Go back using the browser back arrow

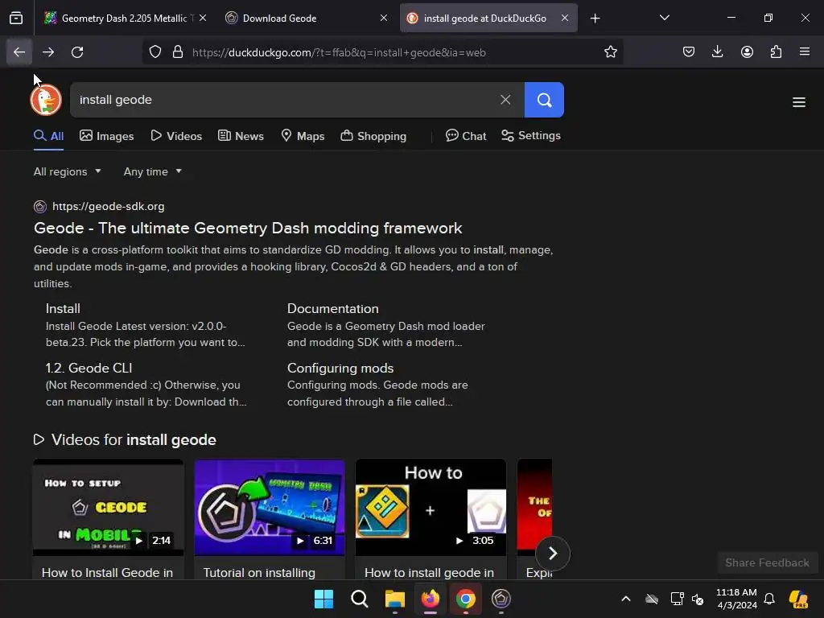pyautogui.click(x=19, y=52)
